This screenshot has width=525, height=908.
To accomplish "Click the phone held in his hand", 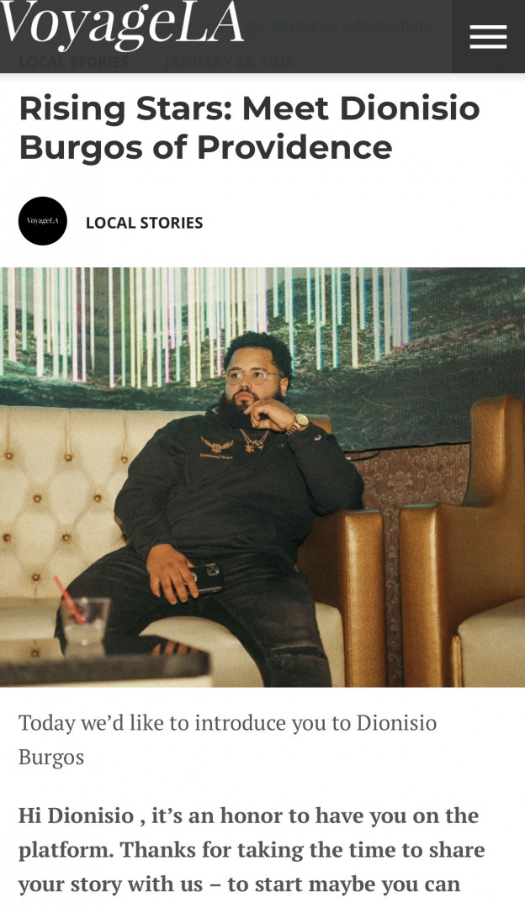I will click(205, 578).
